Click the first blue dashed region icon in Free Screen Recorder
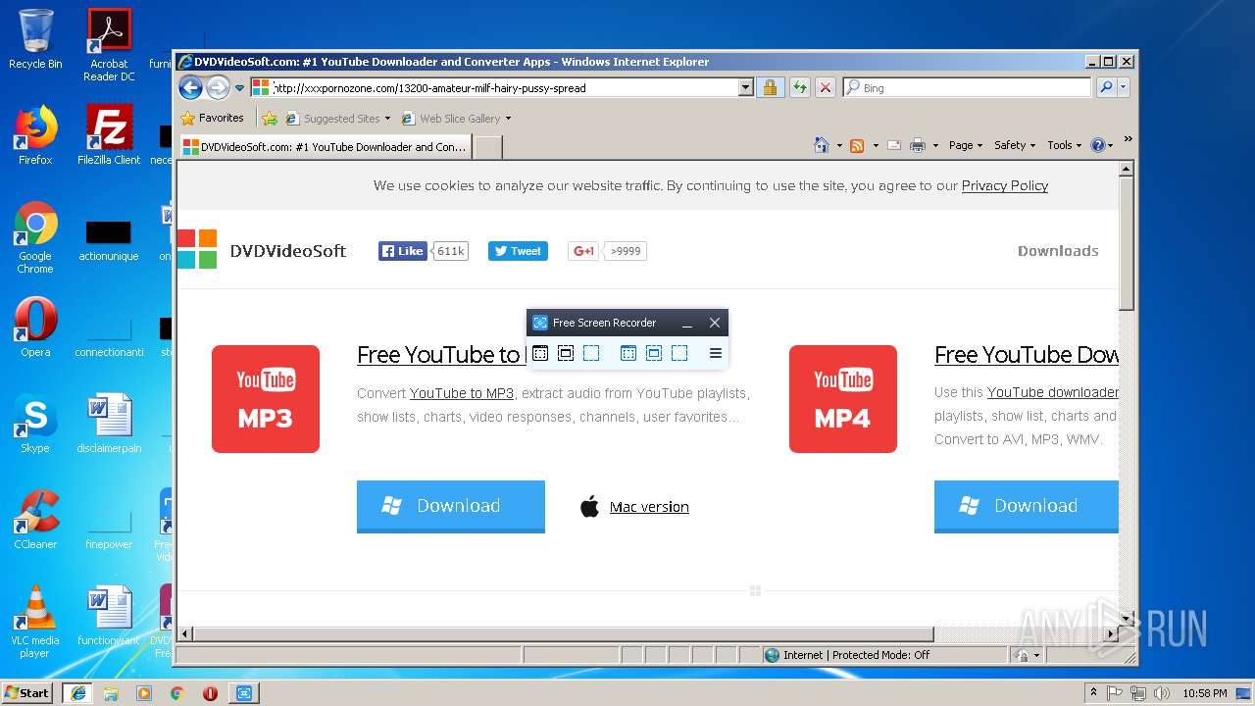The image size is (1255, 706). pyautogui.click(x=591, y=353)
